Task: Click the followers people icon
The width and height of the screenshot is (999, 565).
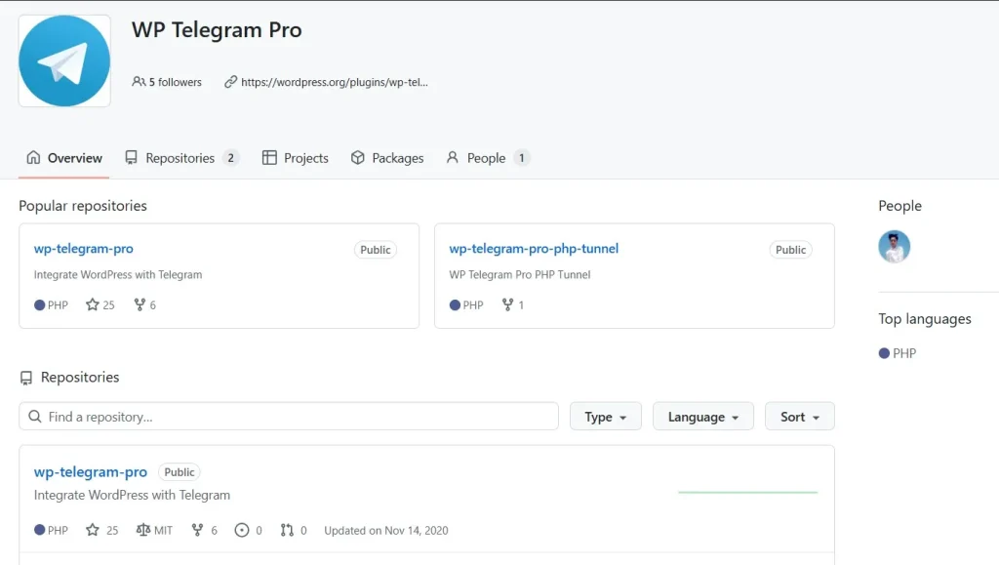Action: pyautogui.click(x=139, y=82)
